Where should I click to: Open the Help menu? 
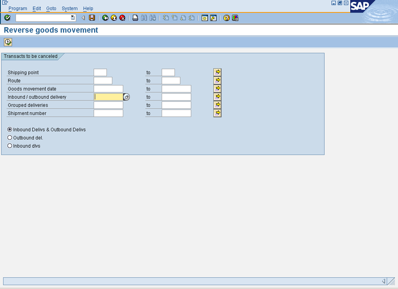tap(88, 9)
